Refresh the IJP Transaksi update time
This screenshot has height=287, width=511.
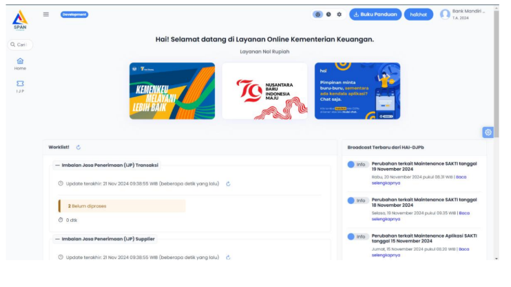228,183
